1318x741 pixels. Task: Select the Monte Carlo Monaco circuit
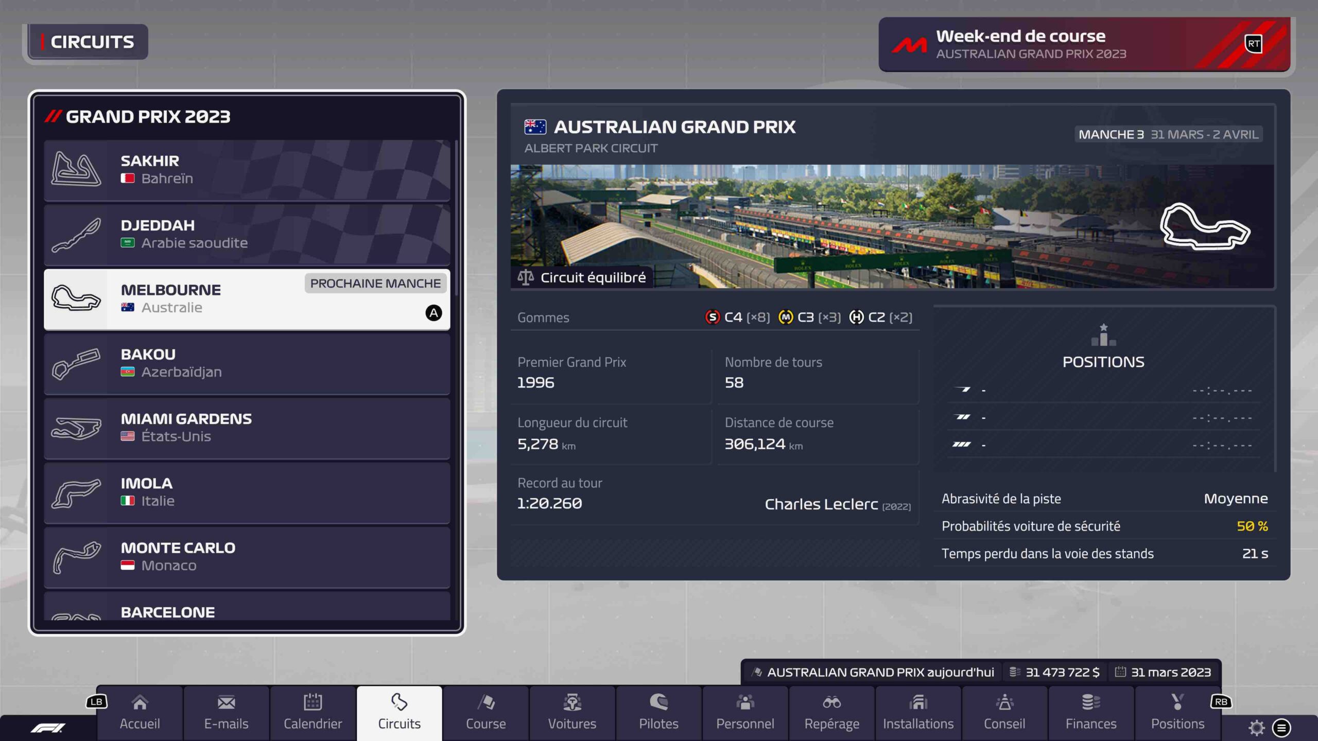247,557
